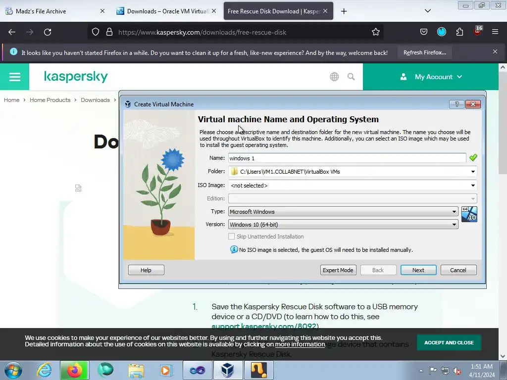Launch Internet Explorer from the taskbar
This screenshot has width=507, height=380.
[x=44, y=370]
